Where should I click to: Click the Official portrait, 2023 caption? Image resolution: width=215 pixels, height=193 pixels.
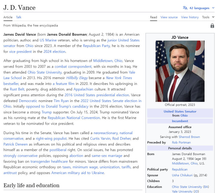[x=180, y=105]
